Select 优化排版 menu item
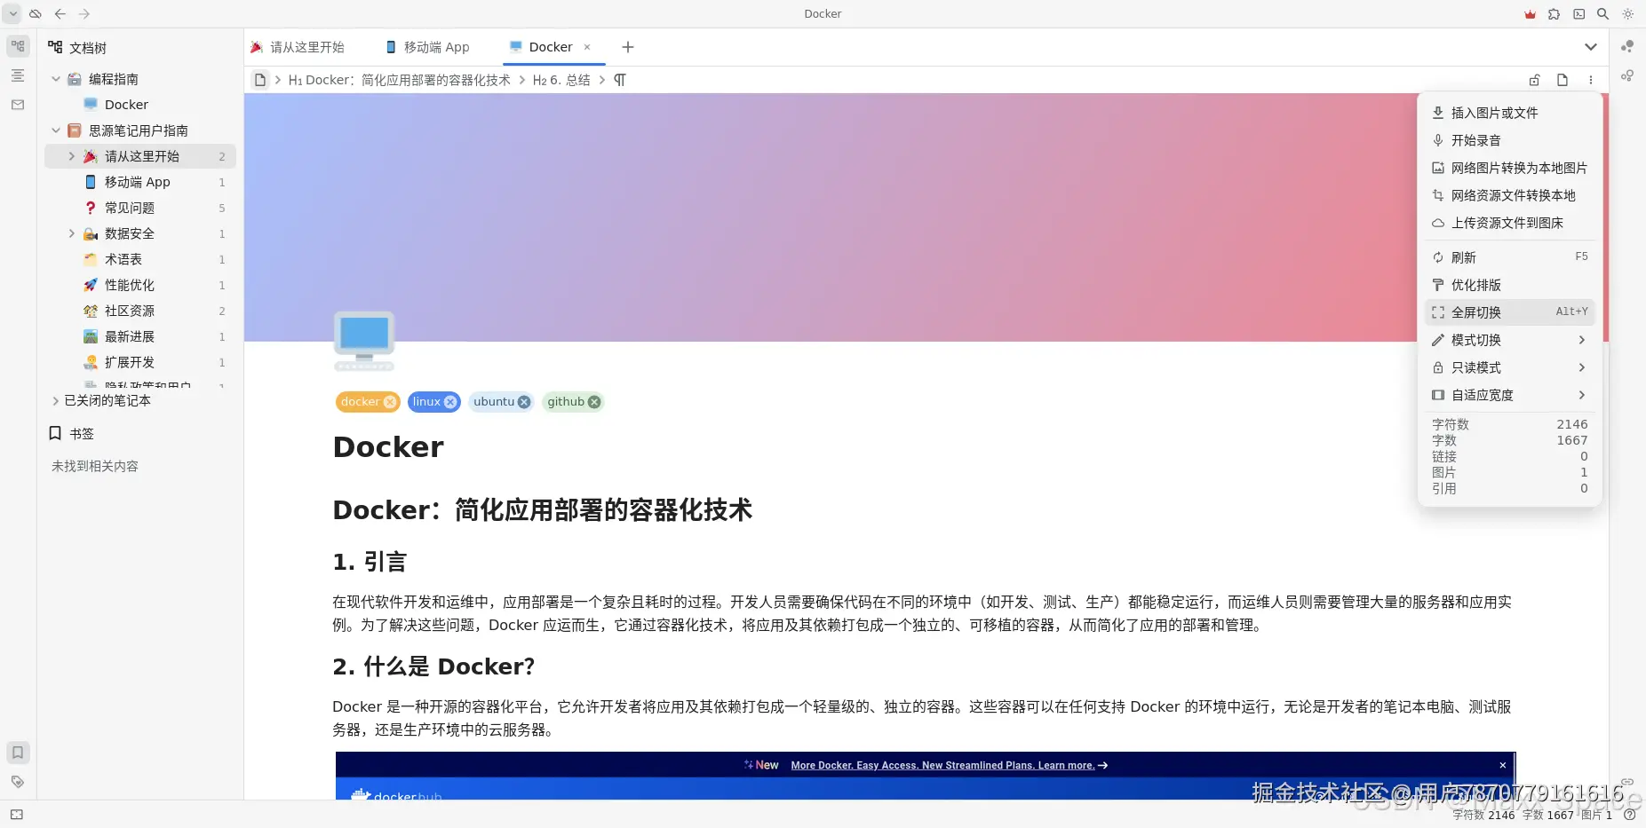Viewport: 1646px width, 828px height. pyautogui.click(x=1510, y=285)
